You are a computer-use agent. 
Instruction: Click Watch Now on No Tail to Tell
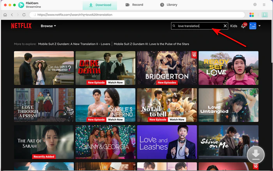pos(177,119)
